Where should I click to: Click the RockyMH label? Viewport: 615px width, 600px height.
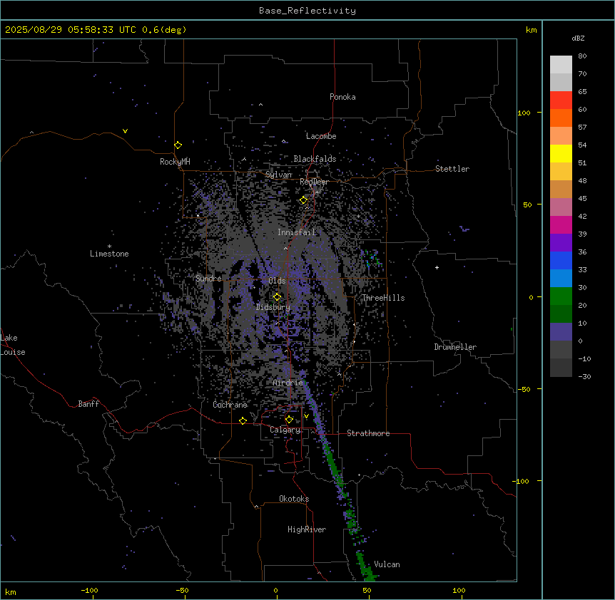pos(175,162)
